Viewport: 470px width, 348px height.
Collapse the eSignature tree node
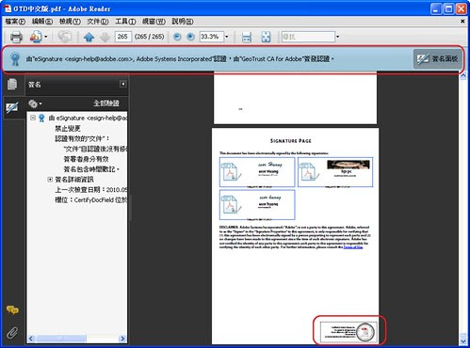click(x=33, y=118)
